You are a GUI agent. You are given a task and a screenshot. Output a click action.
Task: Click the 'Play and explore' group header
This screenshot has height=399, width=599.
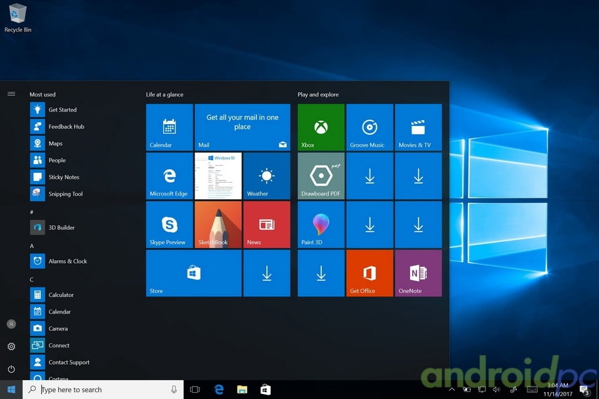click(318, 95)
